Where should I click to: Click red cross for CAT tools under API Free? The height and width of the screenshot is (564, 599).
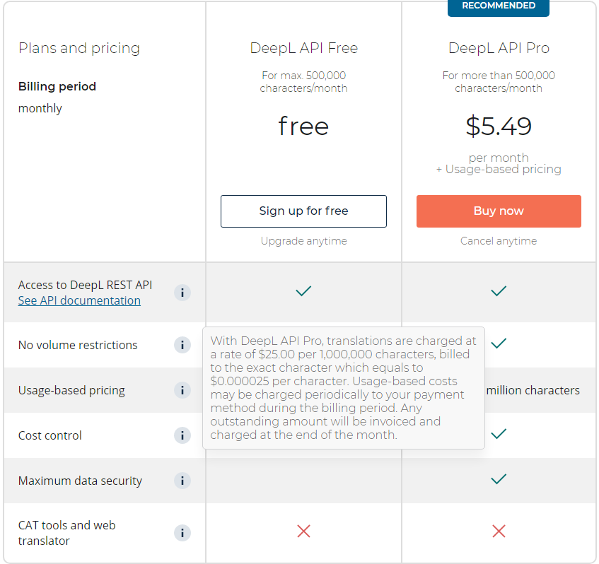303,531
